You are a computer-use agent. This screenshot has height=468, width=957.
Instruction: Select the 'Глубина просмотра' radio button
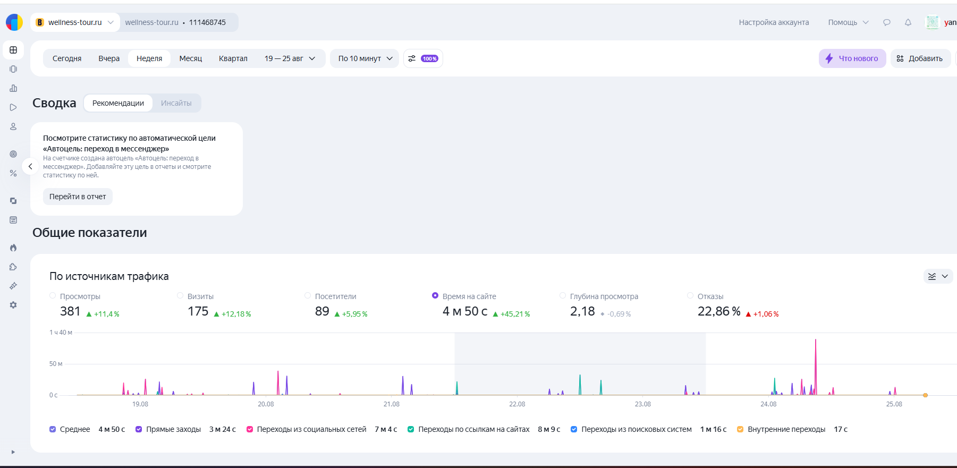[x=563, y=296]
